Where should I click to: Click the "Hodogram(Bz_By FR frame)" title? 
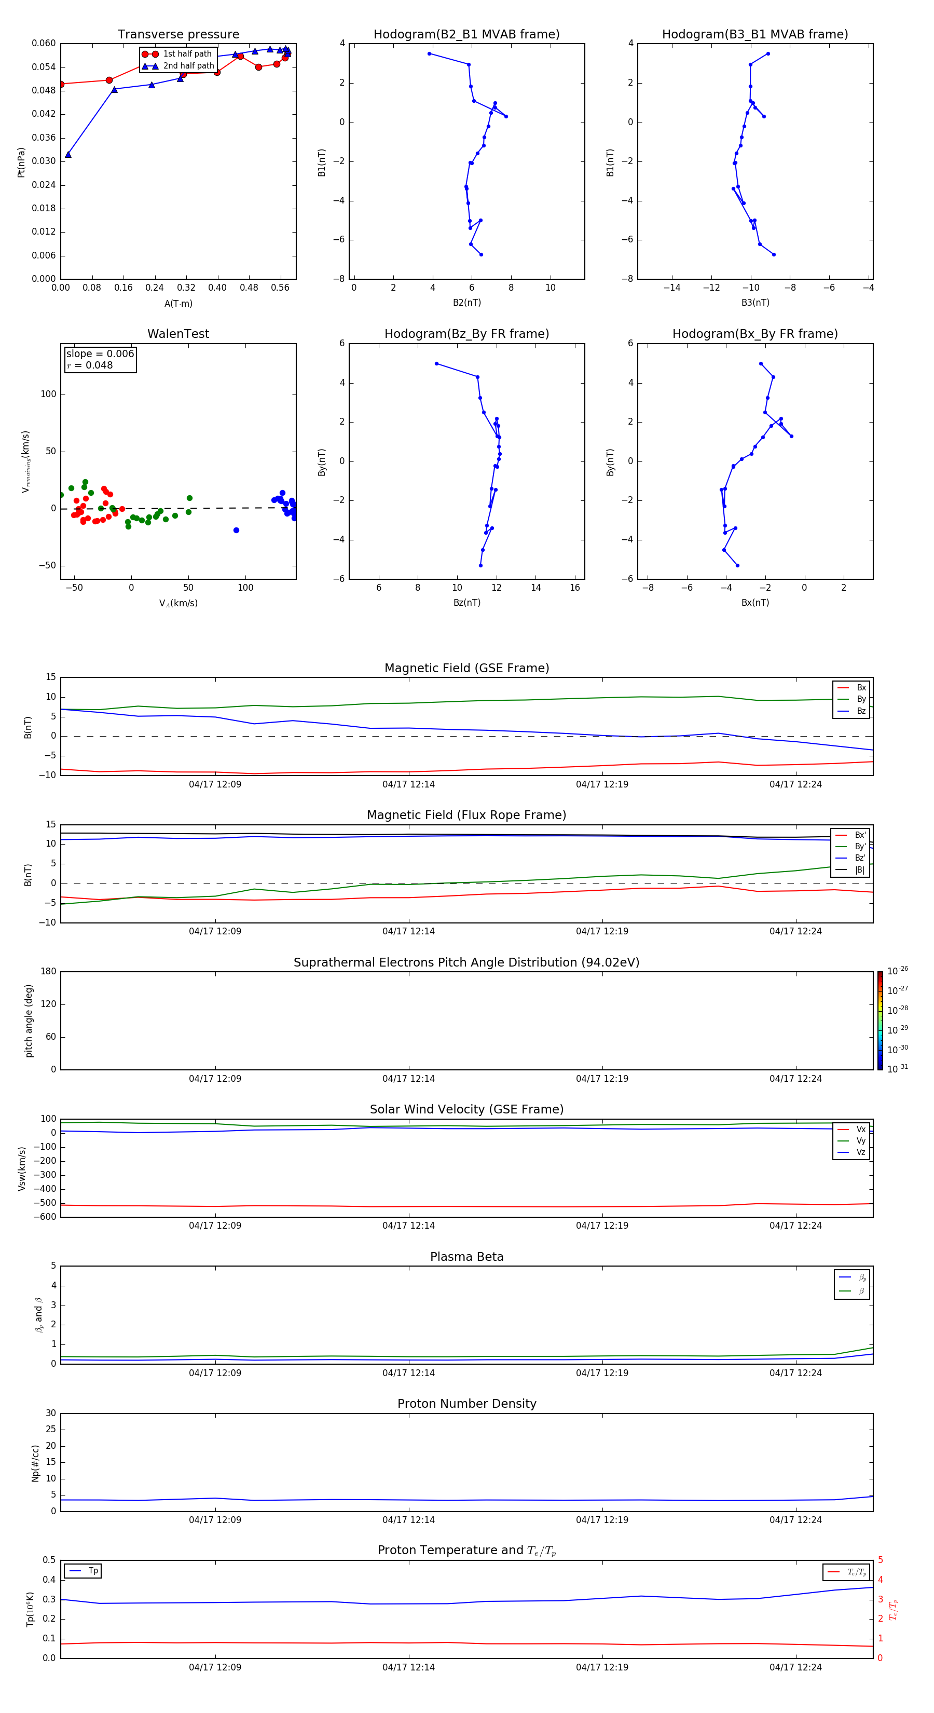pos(466,334)
